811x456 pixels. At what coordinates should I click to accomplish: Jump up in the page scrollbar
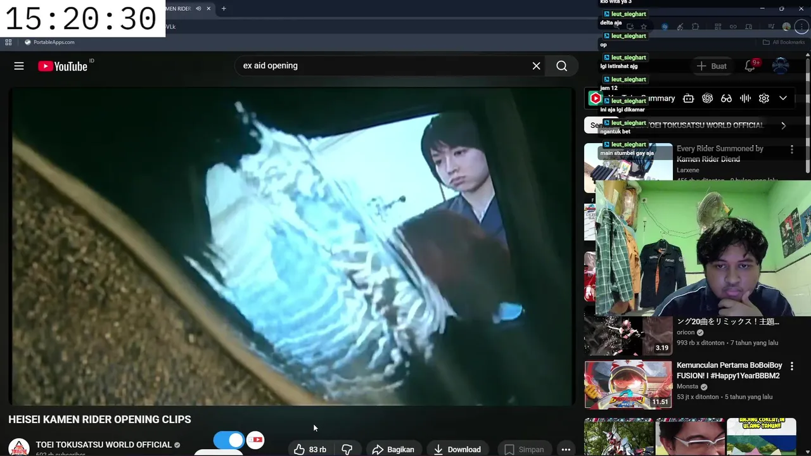pyautogui.click(x=807, y=56)
